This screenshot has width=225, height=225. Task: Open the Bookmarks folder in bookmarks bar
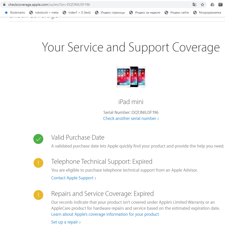15,13
